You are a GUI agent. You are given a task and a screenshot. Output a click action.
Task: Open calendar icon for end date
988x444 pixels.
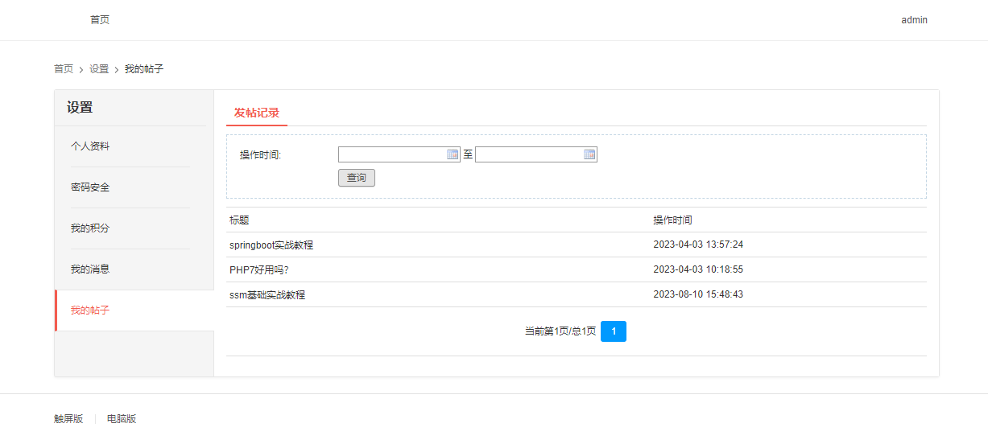[589, 154]
